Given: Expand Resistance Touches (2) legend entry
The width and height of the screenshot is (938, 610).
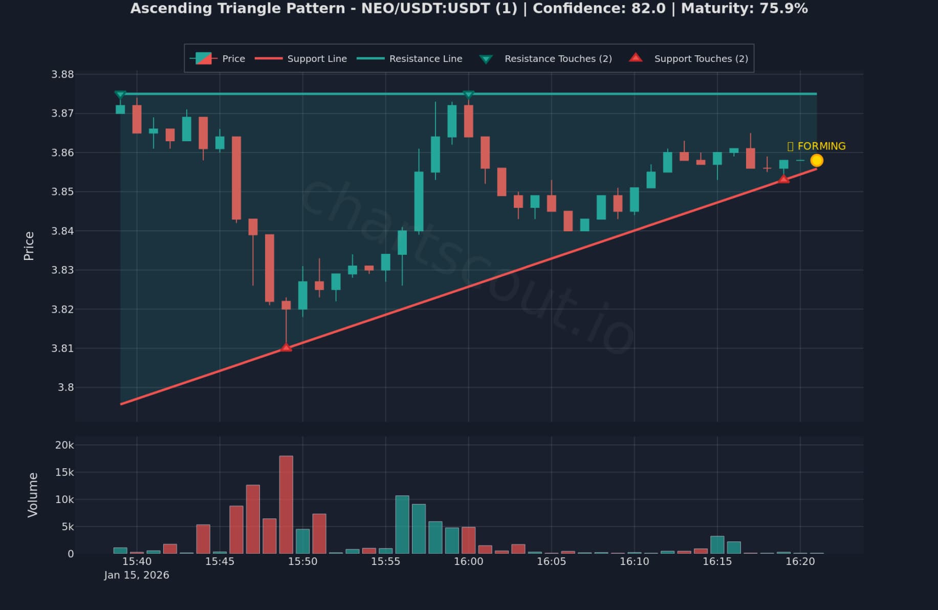Looking at the screenshot, I should [x=558, y=58].
